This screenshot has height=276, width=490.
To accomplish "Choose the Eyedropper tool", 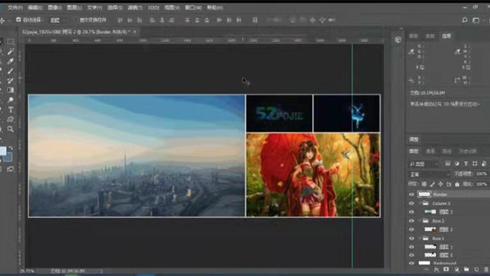I will [x=11, y=61].
